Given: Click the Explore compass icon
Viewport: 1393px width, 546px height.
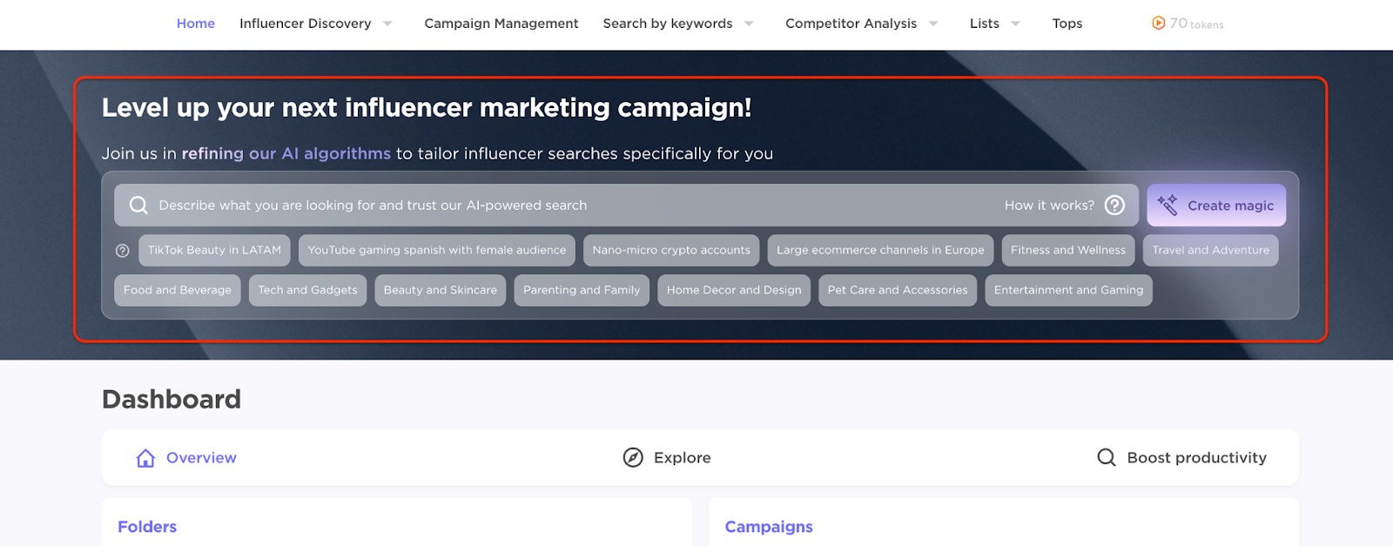Looking at the screenshot, I should click(x=633, y=458).
